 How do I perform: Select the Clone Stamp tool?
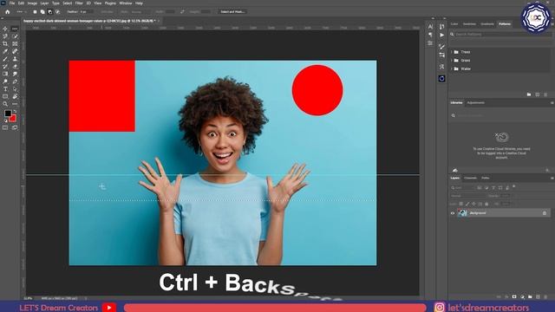point(15,59)
